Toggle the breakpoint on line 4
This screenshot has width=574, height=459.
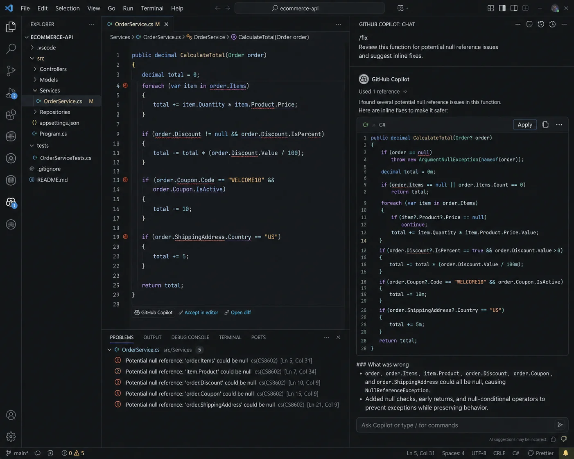pos(125,85)
